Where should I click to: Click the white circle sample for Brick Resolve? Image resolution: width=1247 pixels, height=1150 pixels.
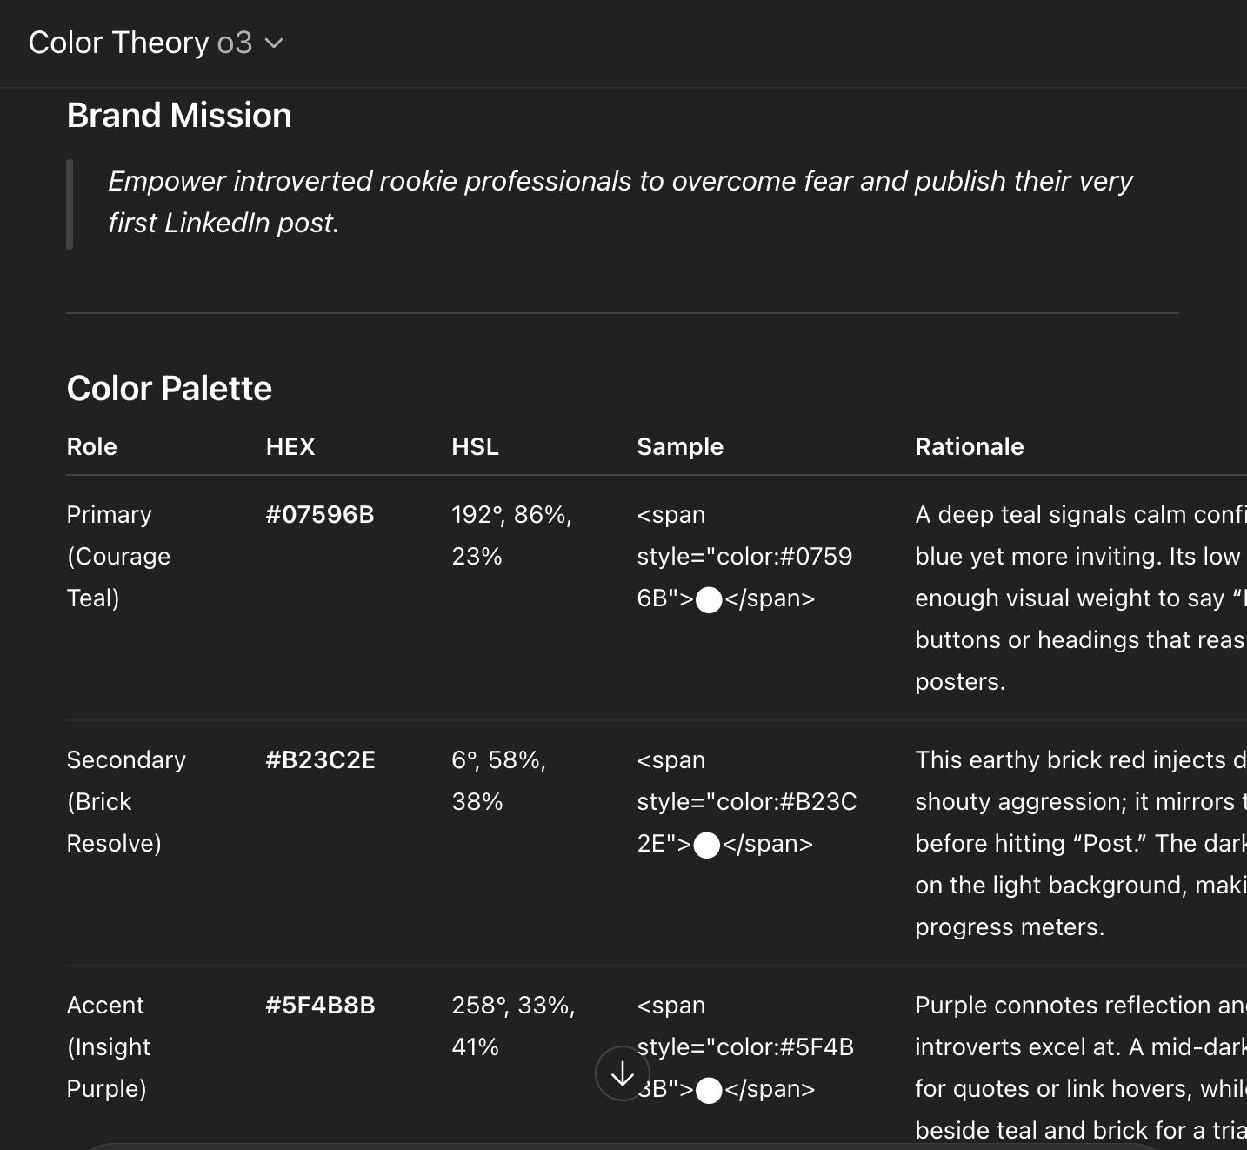707,845
